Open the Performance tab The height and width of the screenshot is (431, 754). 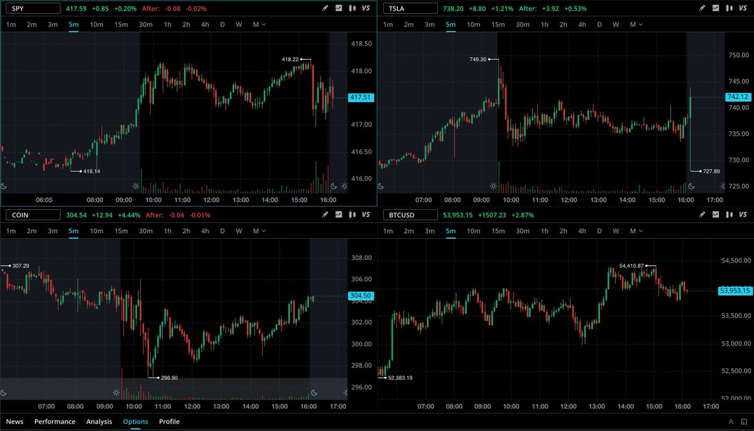[x=55, y=422]
